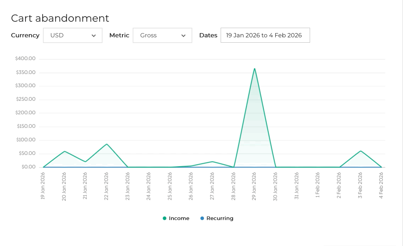Click the 20 Jan 2026 data point
Screen dimensions: 403x246
click(x=65, y=151)
